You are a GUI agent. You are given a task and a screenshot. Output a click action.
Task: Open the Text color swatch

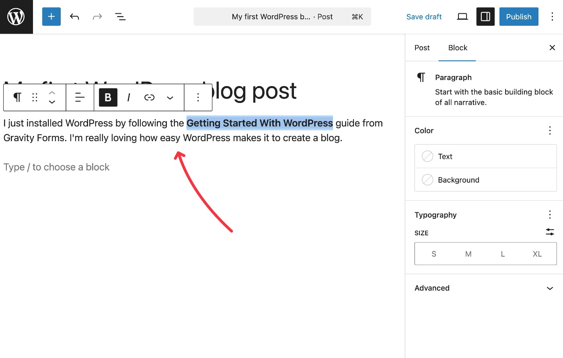click(427, 156)
